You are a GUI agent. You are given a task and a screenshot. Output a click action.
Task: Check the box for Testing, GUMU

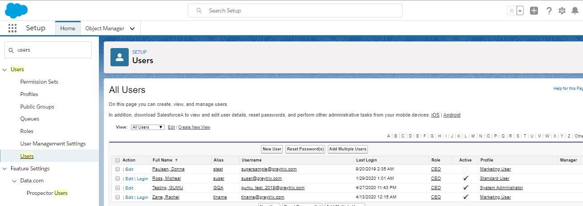pos(118,188)
